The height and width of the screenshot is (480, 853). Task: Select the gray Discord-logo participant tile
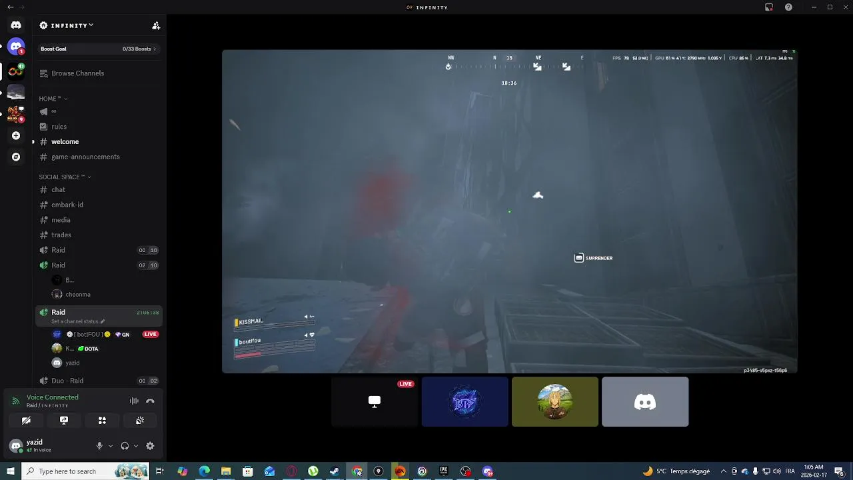click(x=645, y=401)
